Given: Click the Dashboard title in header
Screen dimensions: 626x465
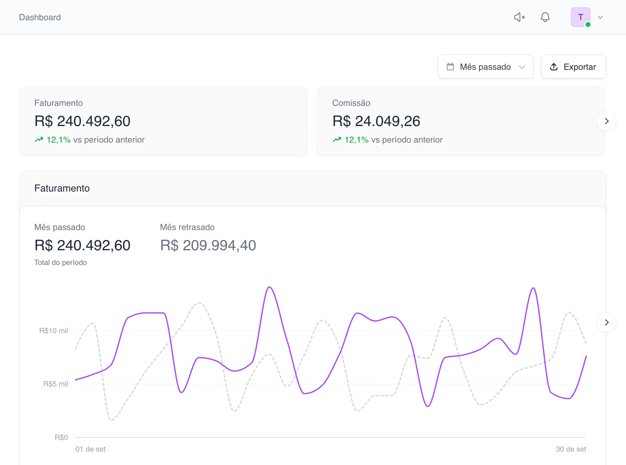Looking at the screenshot, I should (40, 17).
